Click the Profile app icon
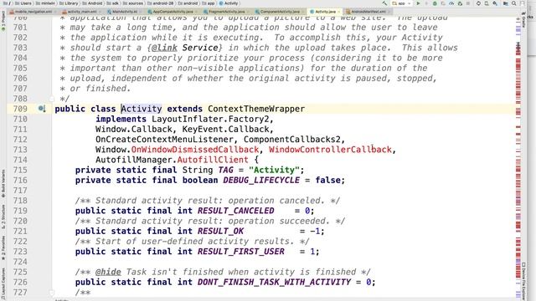Screen dimensions: 536x301 click(451, 3)
